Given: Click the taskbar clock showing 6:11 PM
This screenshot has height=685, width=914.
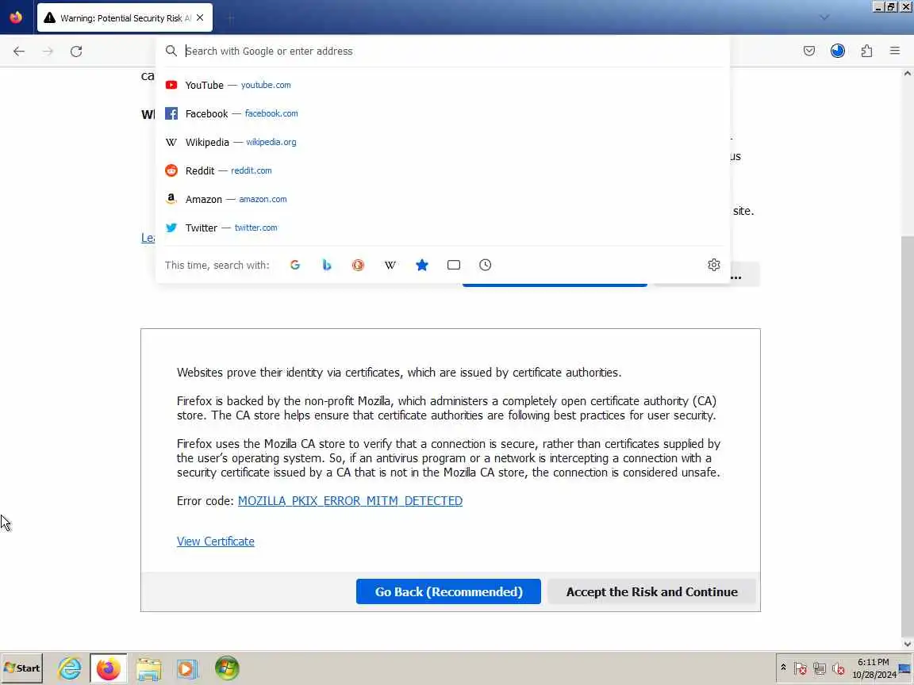Looking at the screenshot, I should click(x=874, y=668).
